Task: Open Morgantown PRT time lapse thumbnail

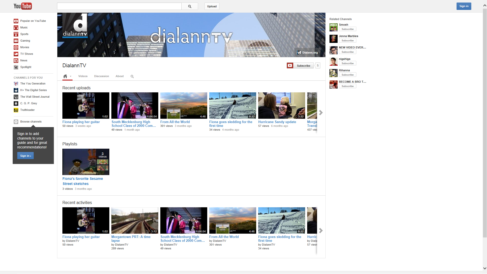Action: [135, 220]
